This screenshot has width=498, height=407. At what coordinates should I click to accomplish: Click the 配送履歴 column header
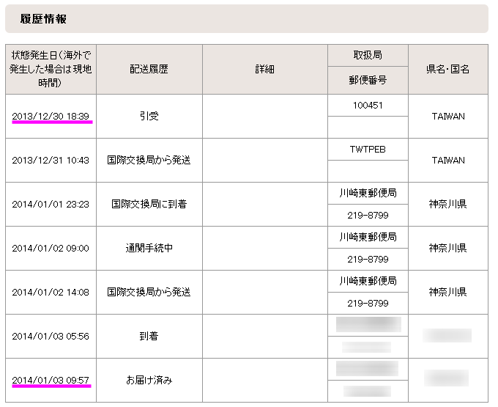[149, 69]
